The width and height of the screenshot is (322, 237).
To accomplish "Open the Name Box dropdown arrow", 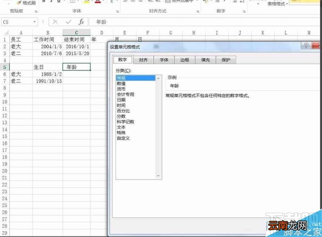I will (x=35, y=22).
